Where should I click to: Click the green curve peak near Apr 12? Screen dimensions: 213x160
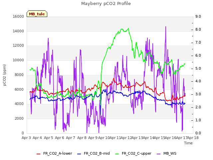point(128,28)
